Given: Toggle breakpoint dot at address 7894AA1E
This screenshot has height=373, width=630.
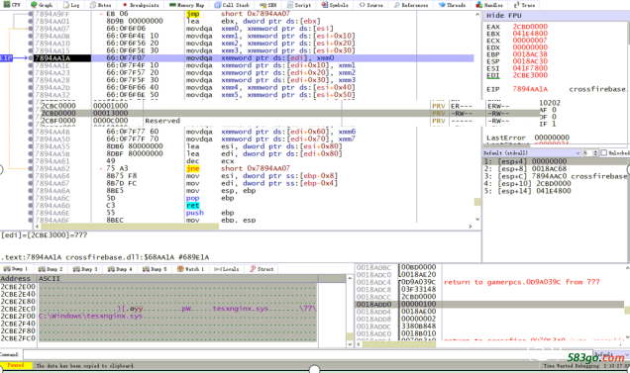Looking at the screenshot, I should [31, 65].
